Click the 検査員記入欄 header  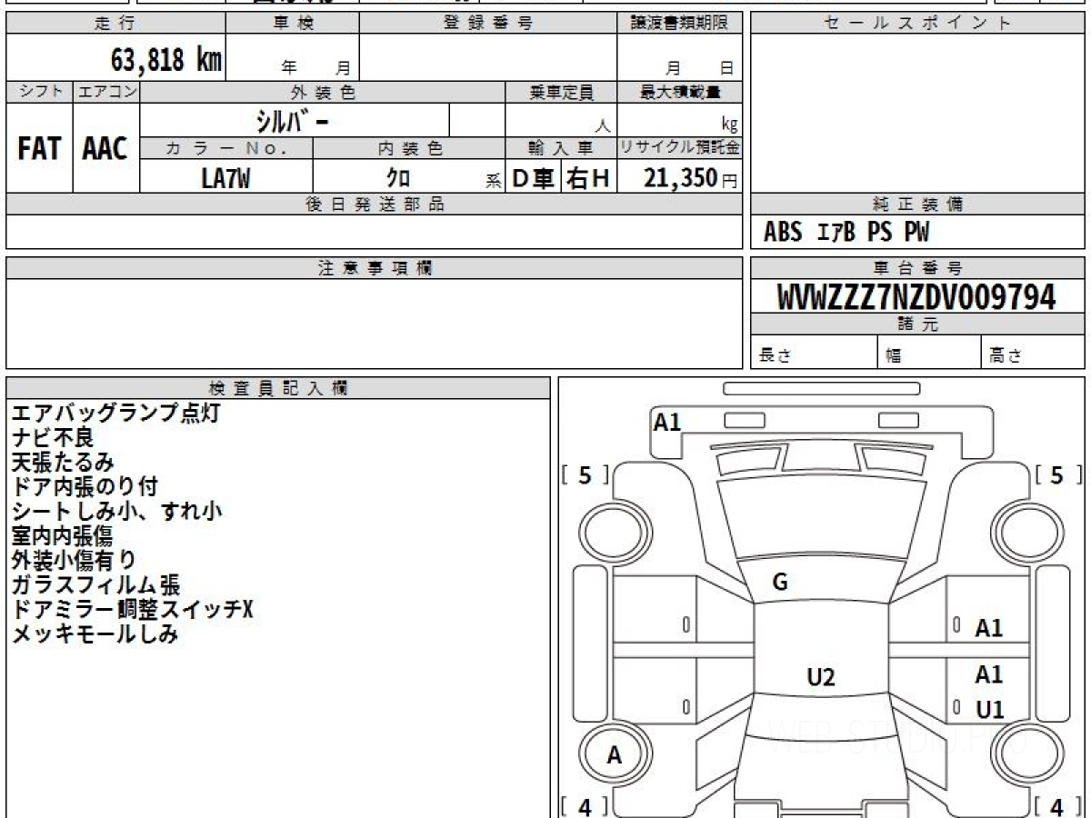click(278, 388)
